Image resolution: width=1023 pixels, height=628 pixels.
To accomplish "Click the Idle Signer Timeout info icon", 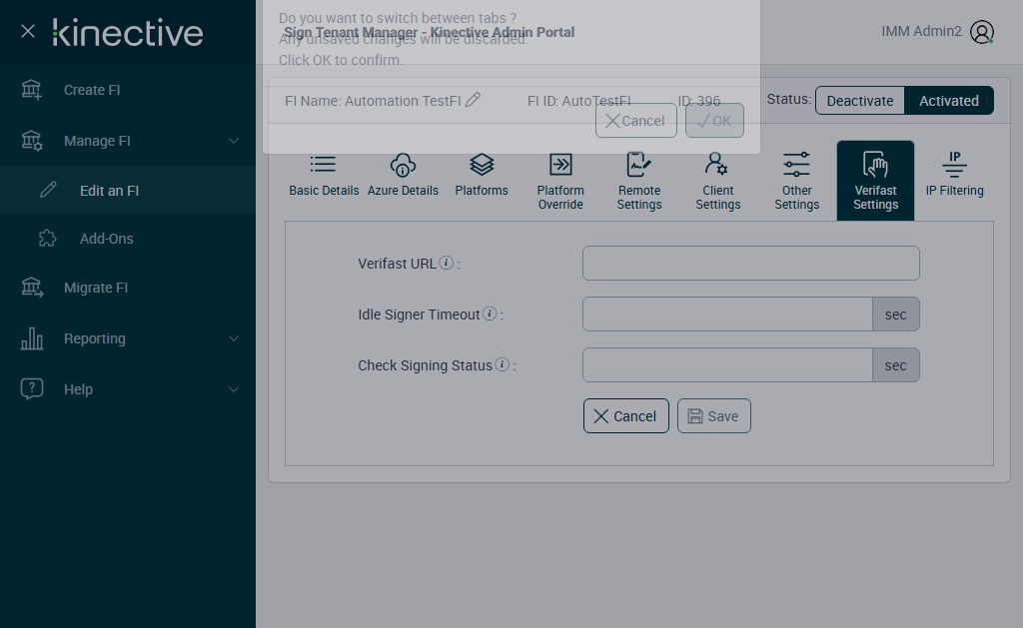I will pos(490,314).
